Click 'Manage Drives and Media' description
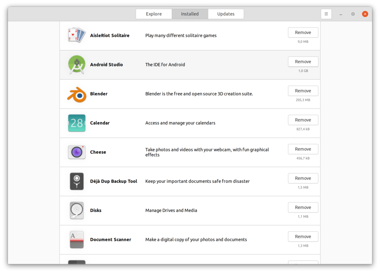The image size is (380, 273). pos(171,210)
